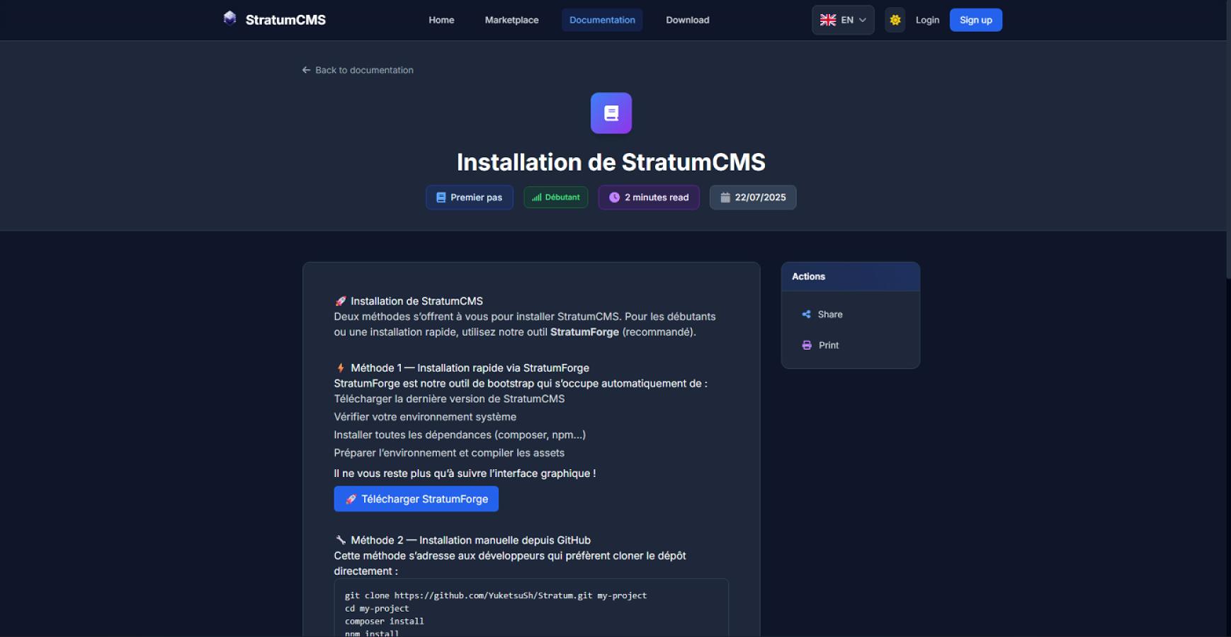Click the 22/07/2025 date badge
This screenshot has width=1231, height=637.
click(753, 197)
